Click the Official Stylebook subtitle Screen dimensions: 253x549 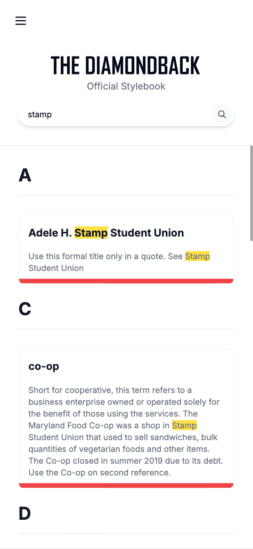(x=126, y=86)
